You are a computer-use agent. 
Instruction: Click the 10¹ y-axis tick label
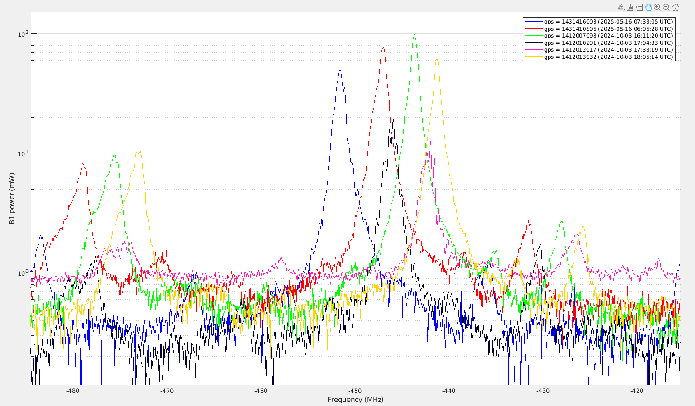tap(23, 153)
